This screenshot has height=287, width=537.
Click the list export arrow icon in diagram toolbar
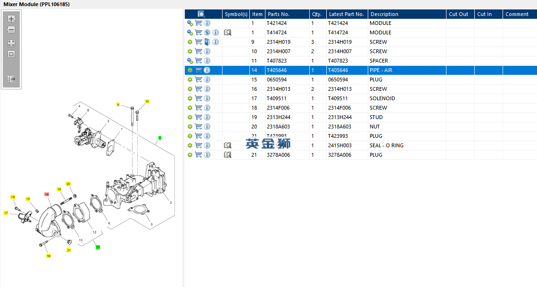[x=11, y=79]
